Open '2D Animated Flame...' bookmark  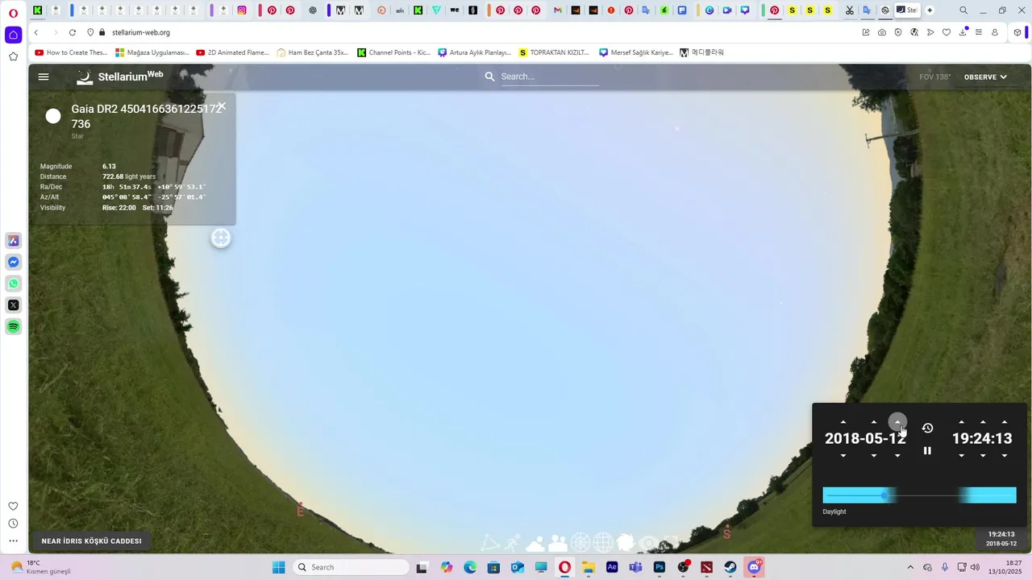(x=233, y=52)
